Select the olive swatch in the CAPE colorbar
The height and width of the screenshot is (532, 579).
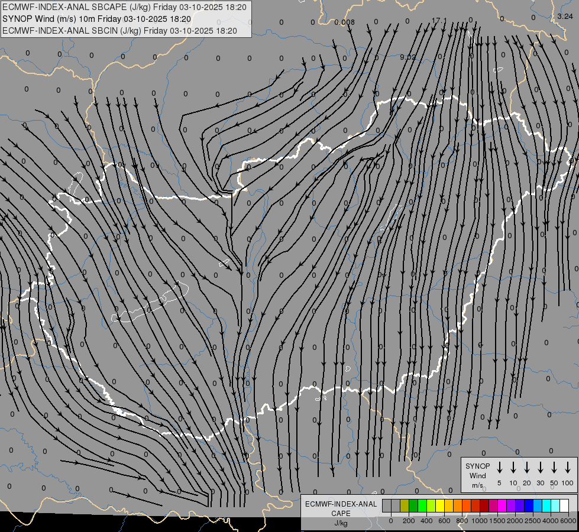coord(405,505)
